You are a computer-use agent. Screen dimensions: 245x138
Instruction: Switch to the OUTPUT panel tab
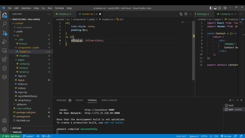79,100
